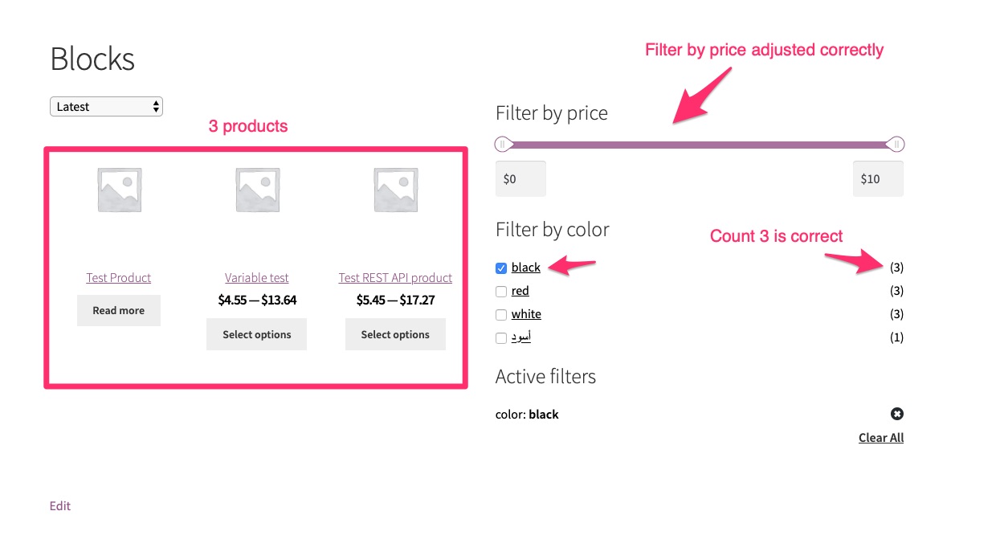This screenshot has width=1000, height=560.
Task: Uncheck the black color filter
Action: (500, 268)
